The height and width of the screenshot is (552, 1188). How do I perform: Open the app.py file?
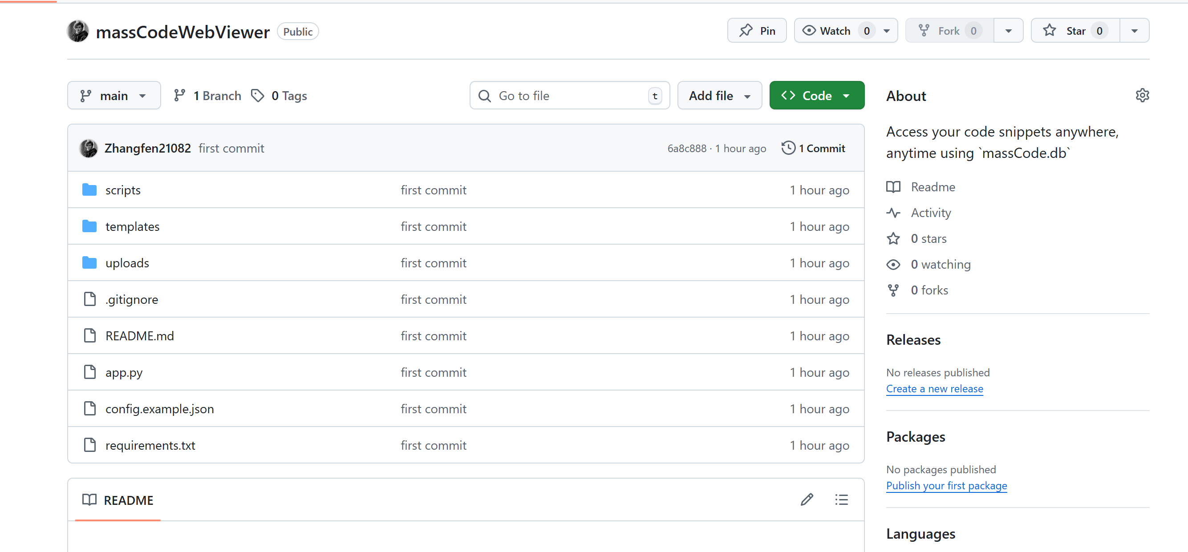pyautogui.click(x=124, y=372)
